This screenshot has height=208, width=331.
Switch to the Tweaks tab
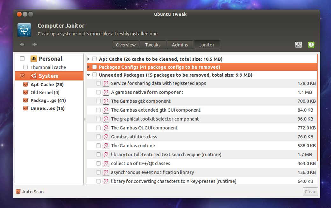pos(153,45)
